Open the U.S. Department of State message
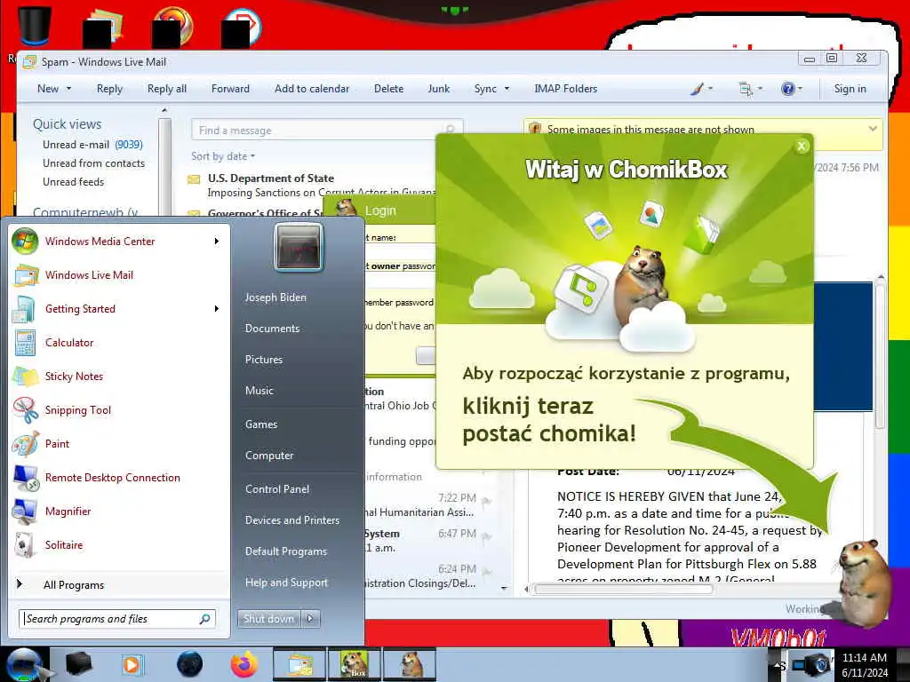The width and height of the screenshot is (910, 682). point(314,185)
